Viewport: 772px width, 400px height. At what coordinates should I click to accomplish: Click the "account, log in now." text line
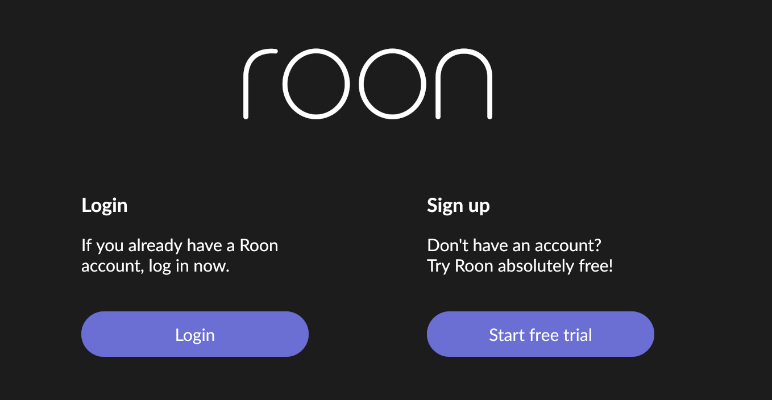click(x=155, y=266)
